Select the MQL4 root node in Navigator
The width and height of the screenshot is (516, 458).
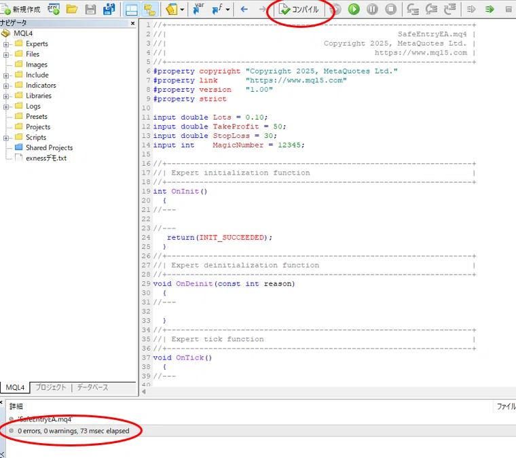point(23,33)
